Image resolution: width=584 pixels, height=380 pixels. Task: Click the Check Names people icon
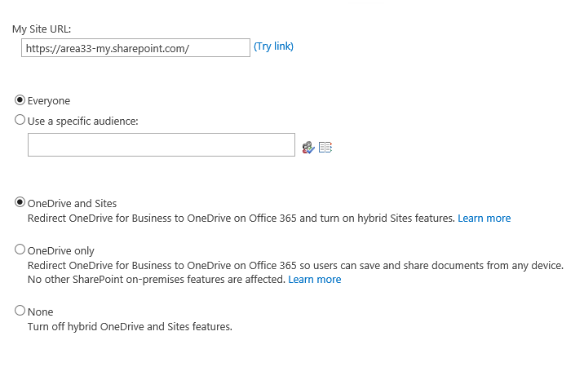[308, 148]
